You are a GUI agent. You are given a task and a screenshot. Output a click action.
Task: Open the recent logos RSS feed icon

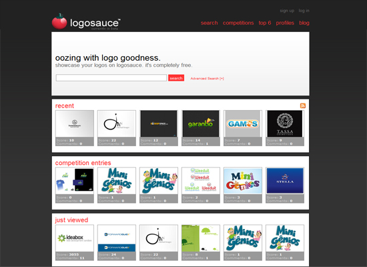[303, 105]
